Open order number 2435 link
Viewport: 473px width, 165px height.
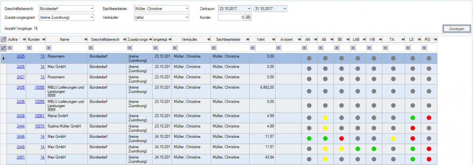[20, 87]
